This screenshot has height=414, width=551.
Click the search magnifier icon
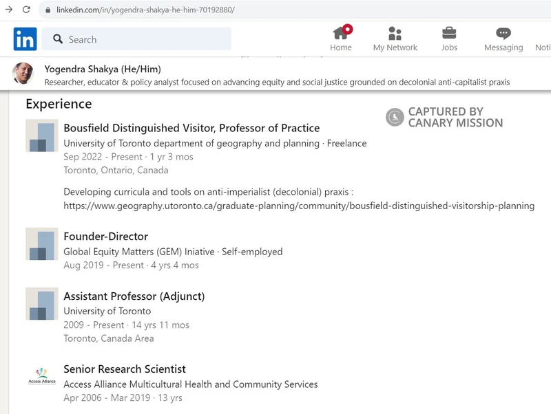tap(58, 39)
